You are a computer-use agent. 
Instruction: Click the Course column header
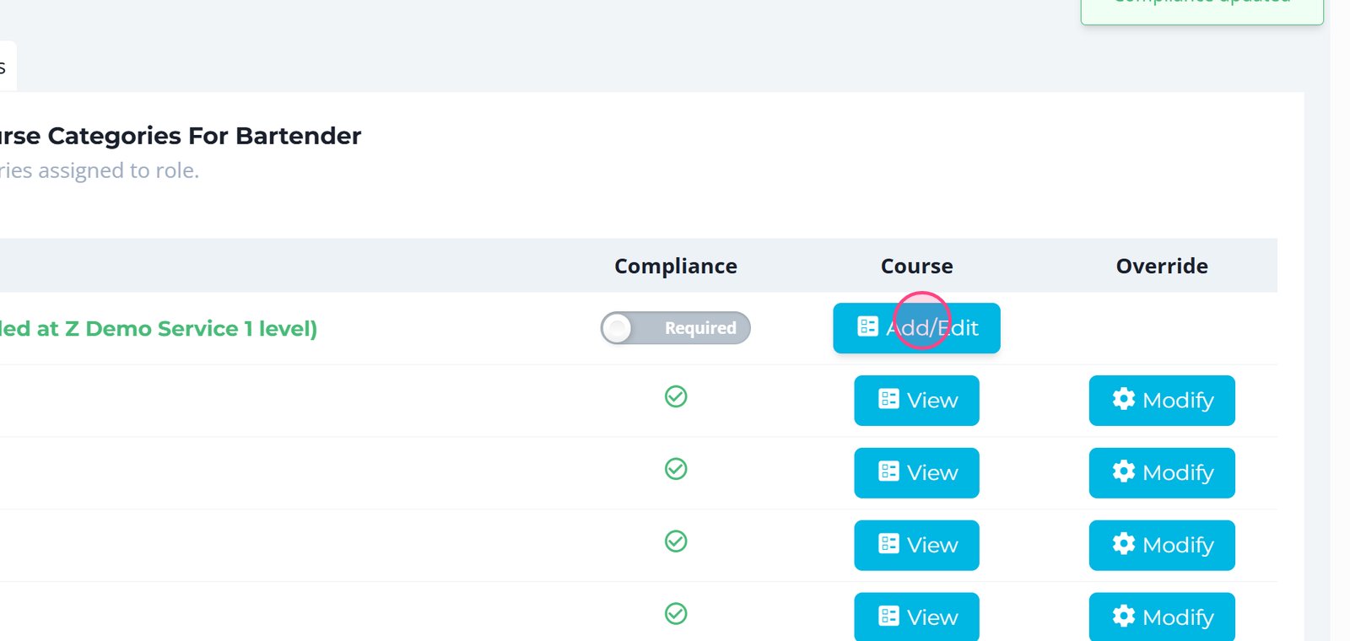pyautogui.click(x=917, y=267)
